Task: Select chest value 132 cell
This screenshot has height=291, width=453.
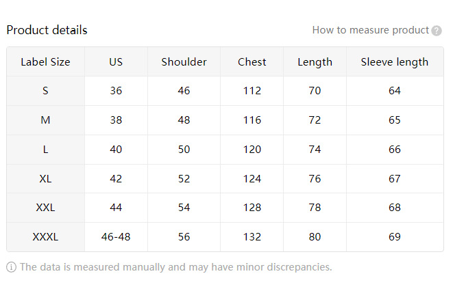Action: [x=252, y=237]
